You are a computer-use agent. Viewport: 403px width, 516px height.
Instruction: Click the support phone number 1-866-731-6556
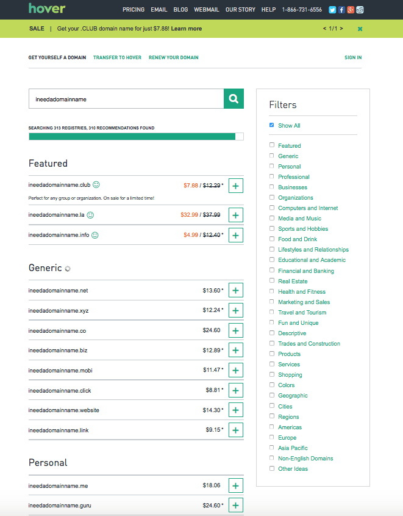302,10
